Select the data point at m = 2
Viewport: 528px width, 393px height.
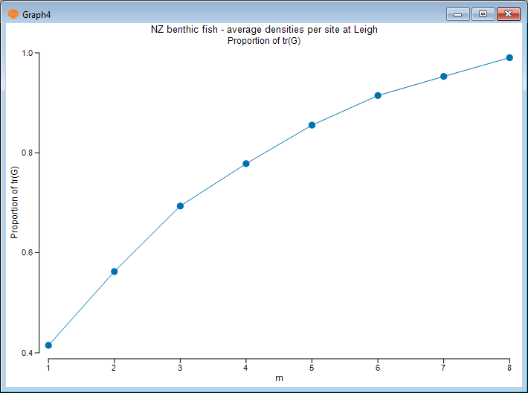(x=115, y=272)
